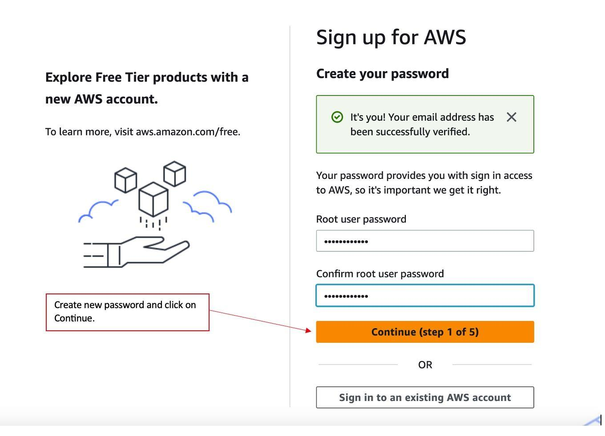Image resolution: width=605 pixels, height=436 pixels.
Task: Choose Sign in to an existing AWS account
Action: pyautogui.click(x=425, y=397)
